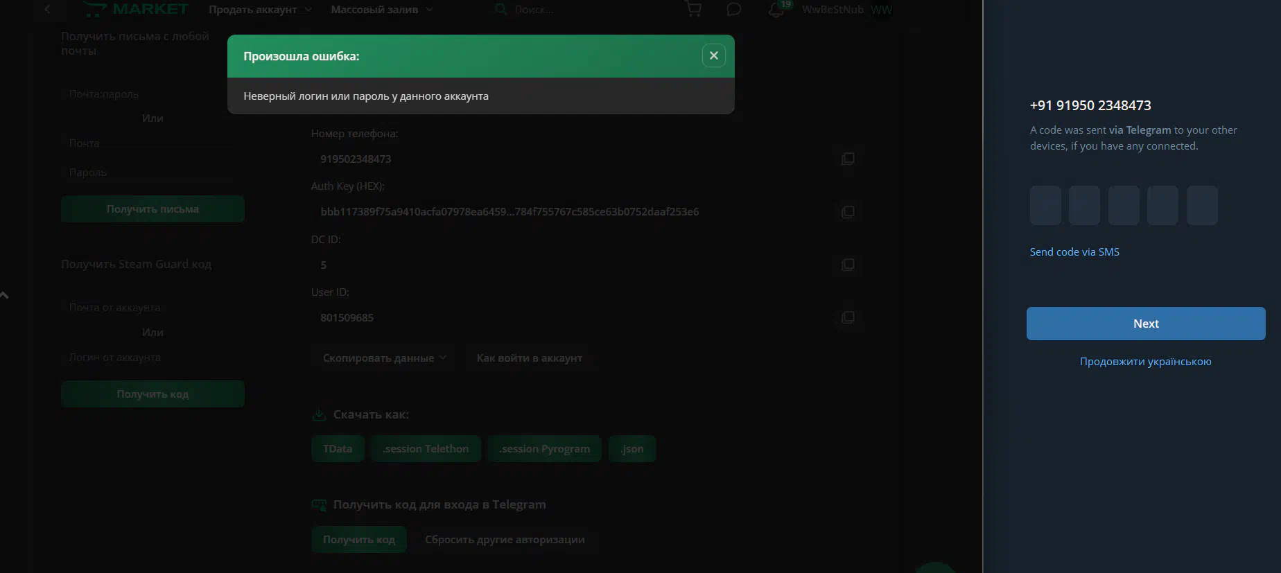Click the Получить письма button
Viewport: 1281px width, 573px height.
pyautogui.click(x=152, y=209)
